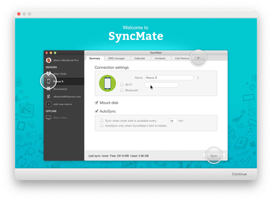This screenshot has height=200, width=272.
Task: Click the plus button to add a tab
Action: point(198,58)
